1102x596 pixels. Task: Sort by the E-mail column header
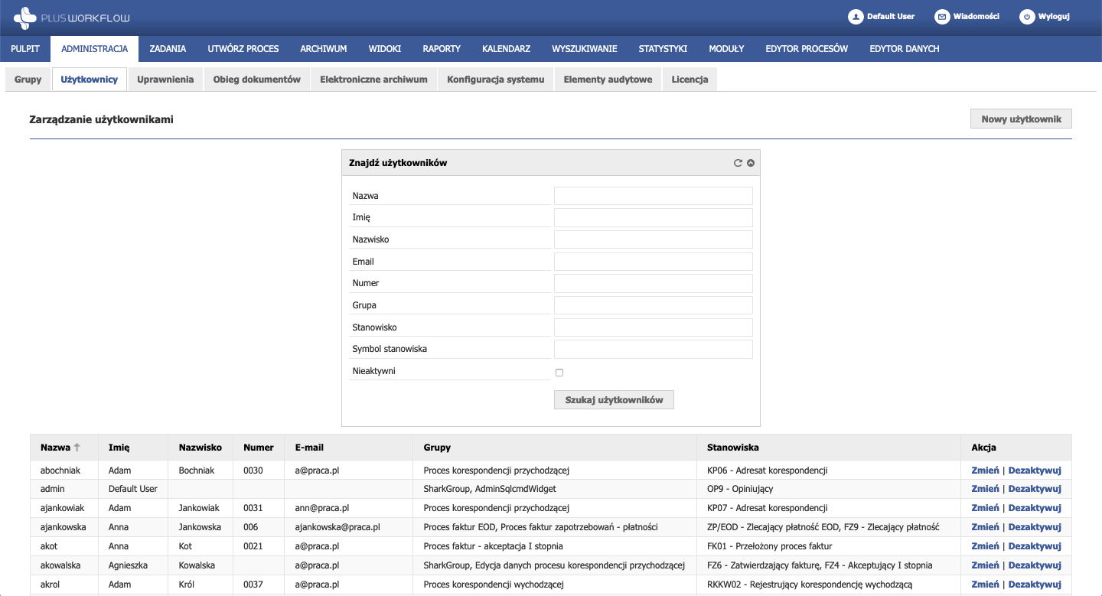[x=348, y=448]
